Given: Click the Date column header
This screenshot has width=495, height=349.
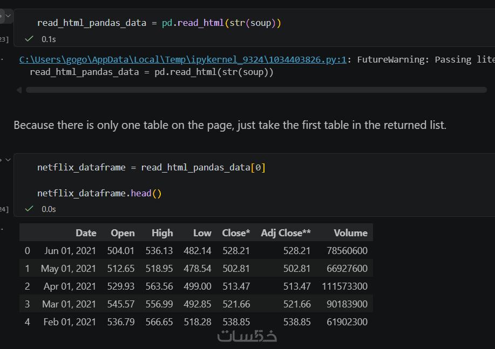Looking at the screenshot, I should 86,233.
